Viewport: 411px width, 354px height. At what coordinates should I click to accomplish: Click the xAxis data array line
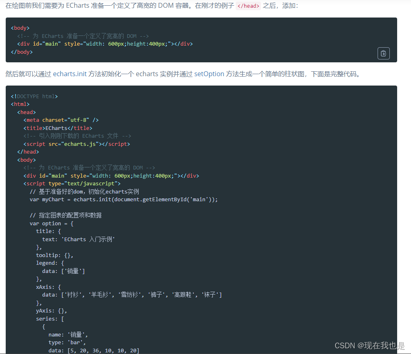point(132,295)
